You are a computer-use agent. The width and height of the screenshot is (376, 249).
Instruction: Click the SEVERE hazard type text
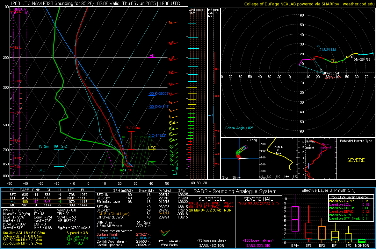coord(356,160)
